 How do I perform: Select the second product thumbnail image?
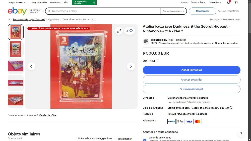pyautogui.click(x=16, y=49)
